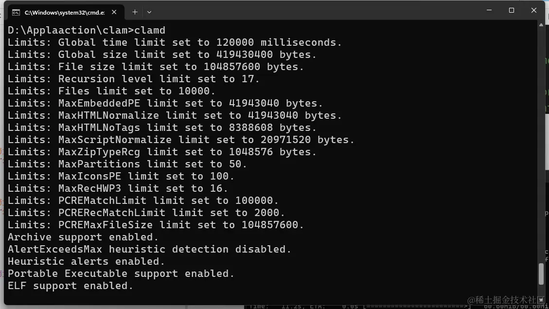The image size is (549, 309).
Task: Maximize the terminal window
Action: 512,11
